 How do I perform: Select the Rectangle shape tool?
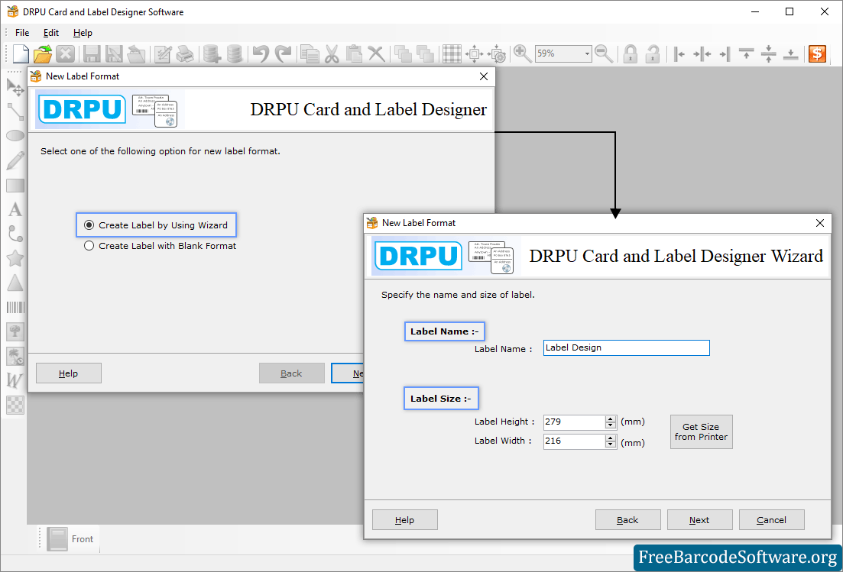15,185
